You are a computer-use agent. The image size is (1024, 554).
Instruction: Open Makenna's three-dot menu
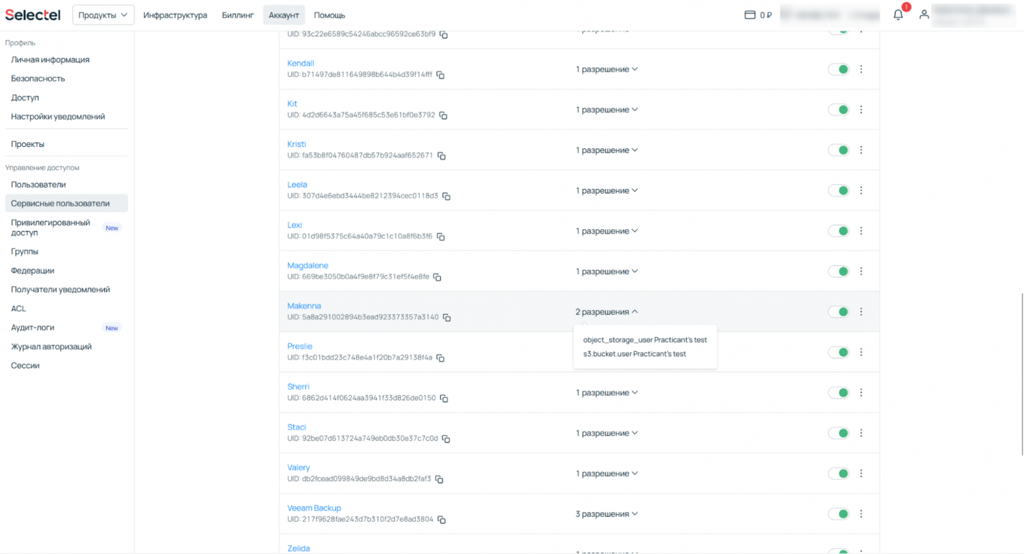[x=861, y=312]
